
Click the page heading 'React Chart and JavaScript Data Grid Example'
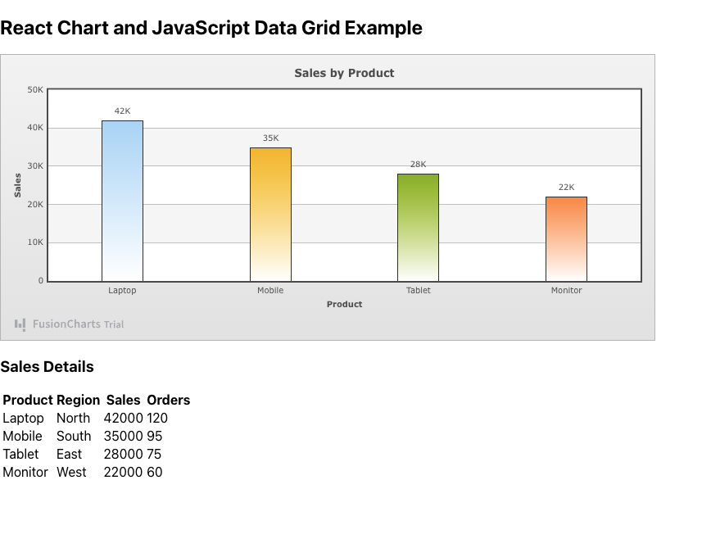coord(211,28)
